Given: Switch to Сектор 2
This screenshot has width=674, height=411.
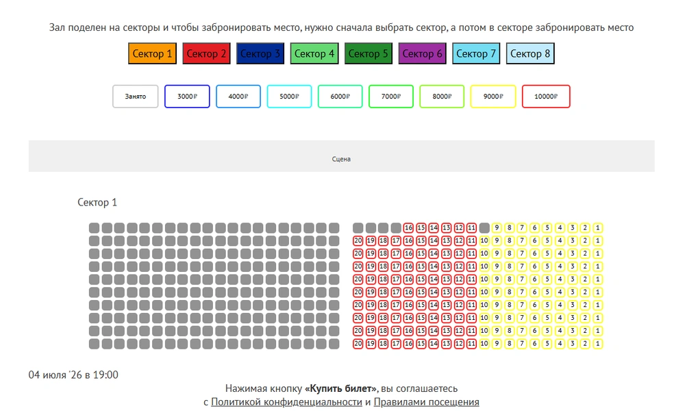Looking at the screenshot, I should point(206,53).
